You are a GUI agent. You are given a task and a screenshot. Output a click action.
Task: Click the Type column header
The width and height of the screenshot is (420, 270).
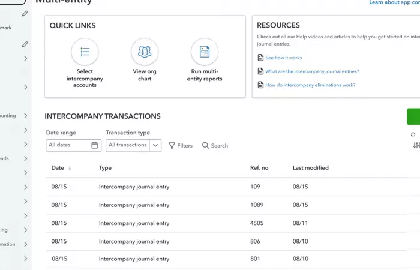(x=105, y=168)
